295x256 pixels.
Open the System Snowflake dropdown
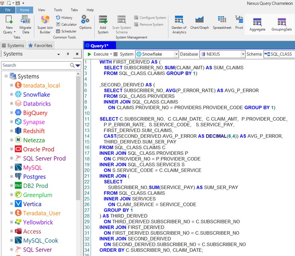click(x=176, y=54)
